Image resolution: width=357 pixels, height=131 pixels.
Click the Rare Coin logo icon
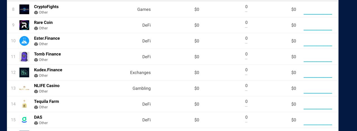click(x=24, y=25)
